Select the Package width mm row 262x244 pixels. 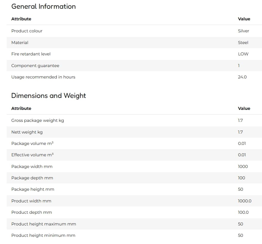pos(134,166)
